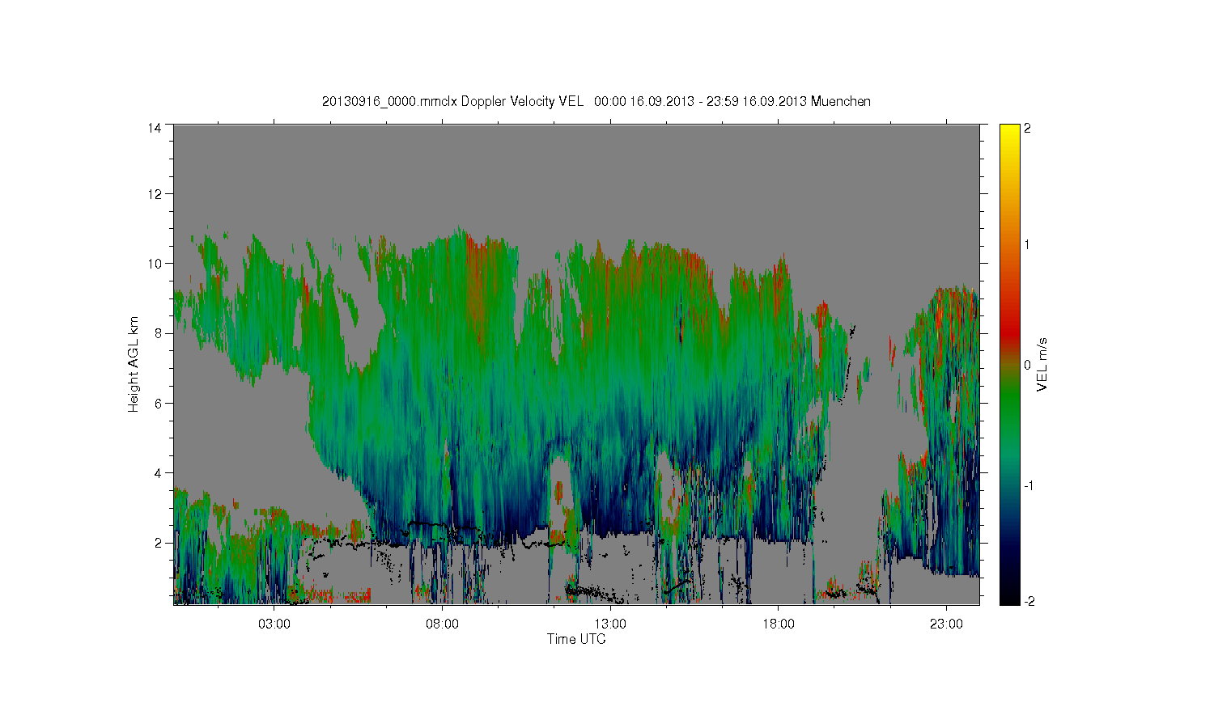Click the 6 km height label
This screenshot has width=1214, height=728.
[158, 403]
